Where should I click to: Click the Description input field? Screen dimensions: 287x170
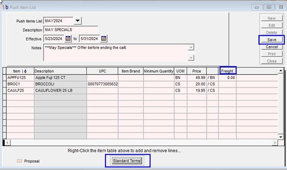[x=71, y=30]
